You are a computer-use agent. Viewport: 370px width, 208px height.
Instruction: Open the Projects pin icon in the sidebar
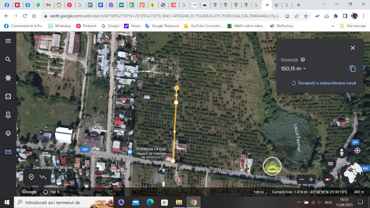click(x=8, y=115)
